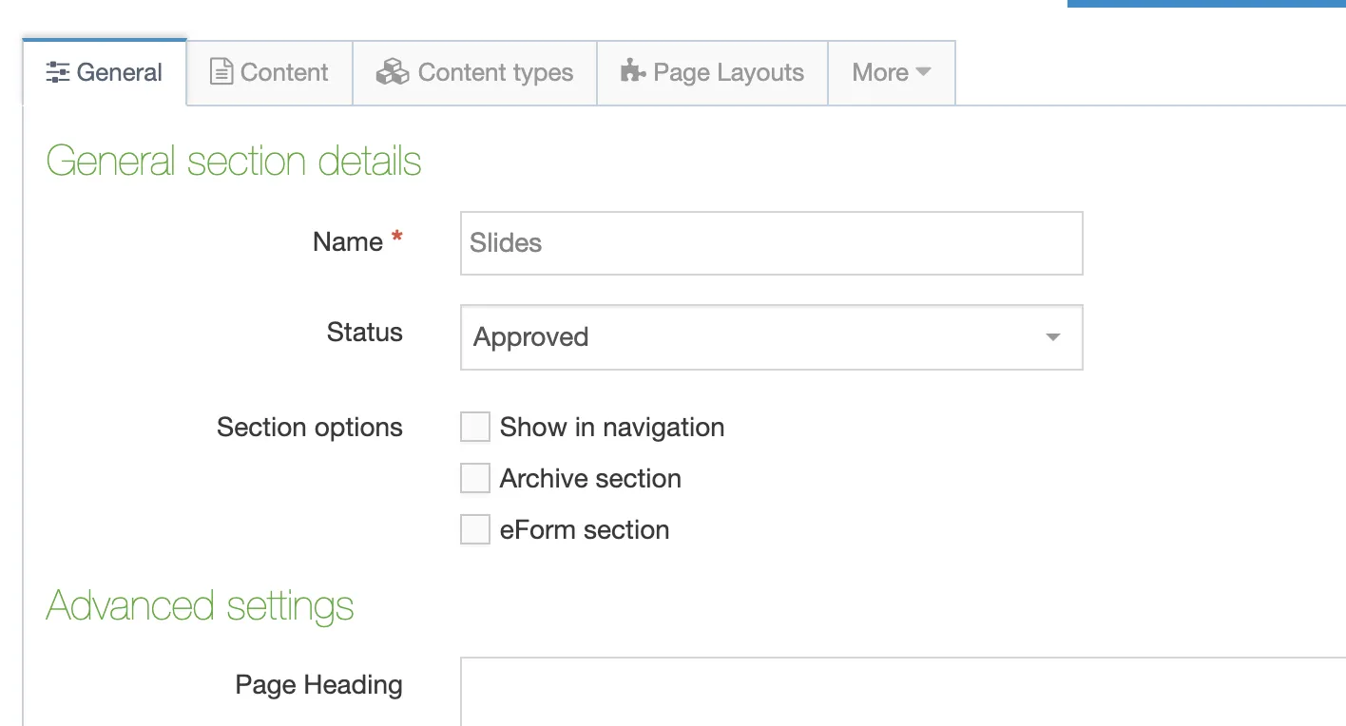The image size is (1346, 726).
Task: Enable Show in navigation checkbox
Action: [475, 428]
